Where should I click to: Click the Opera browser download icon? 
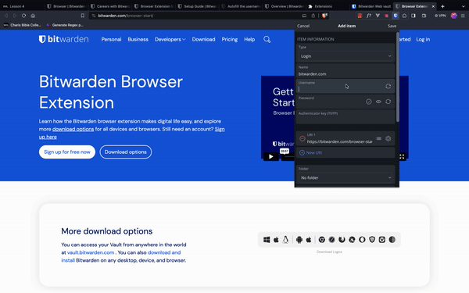click(x=362, y=240)
